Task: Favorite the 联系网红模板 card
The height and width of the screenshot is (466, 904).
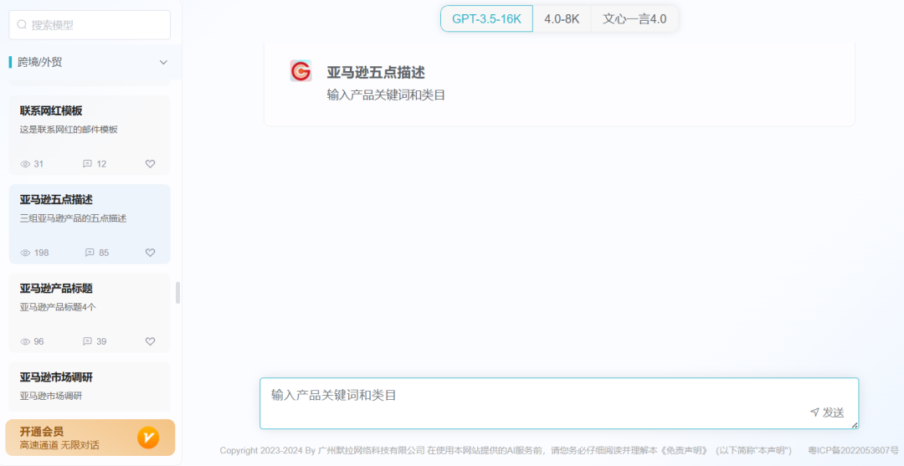Action: click(151, 164)
